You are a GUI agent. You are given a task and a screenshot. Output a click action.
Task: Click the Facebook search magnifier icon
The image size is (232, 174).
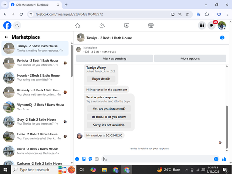[17, 26]
